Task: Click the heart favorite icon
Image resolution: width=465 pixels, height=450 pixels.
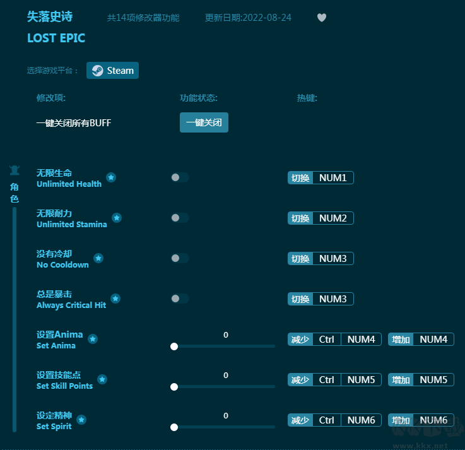Action: tap(322, 18)
